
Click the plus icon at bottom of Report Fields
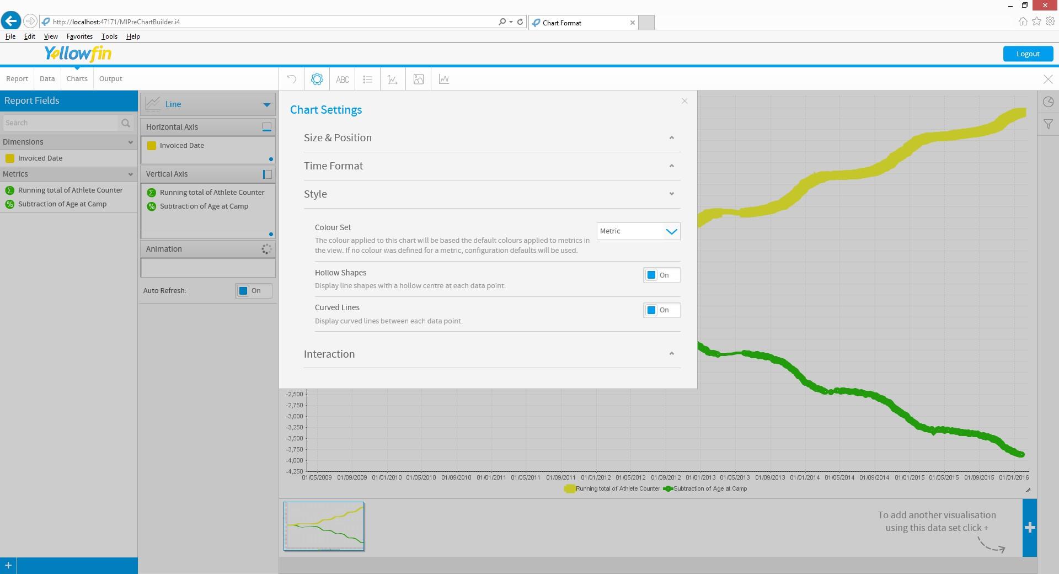(8, 566)
